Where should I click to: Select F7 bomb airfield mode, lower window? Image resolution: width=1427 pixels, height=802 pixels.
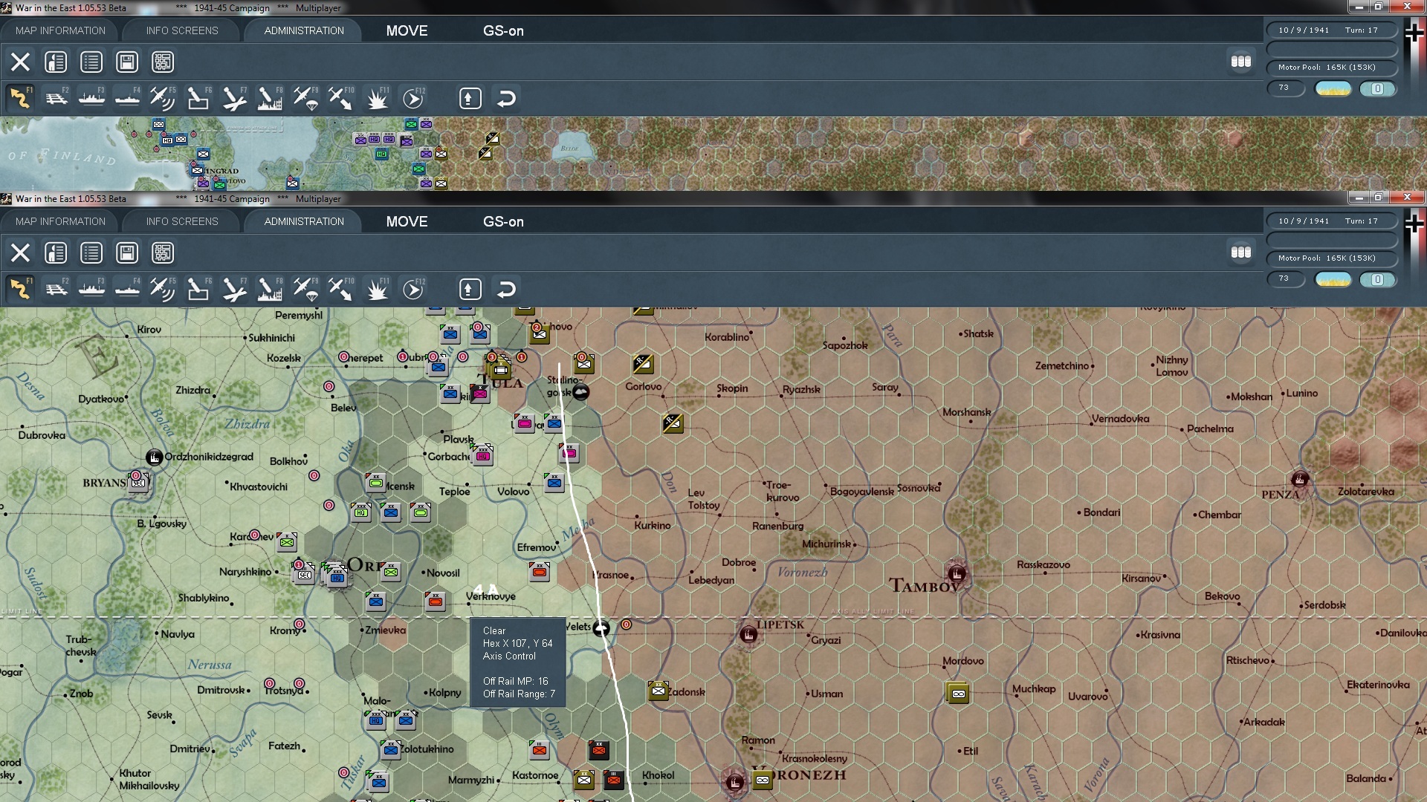pyautogui.click(x=234, y=289)
